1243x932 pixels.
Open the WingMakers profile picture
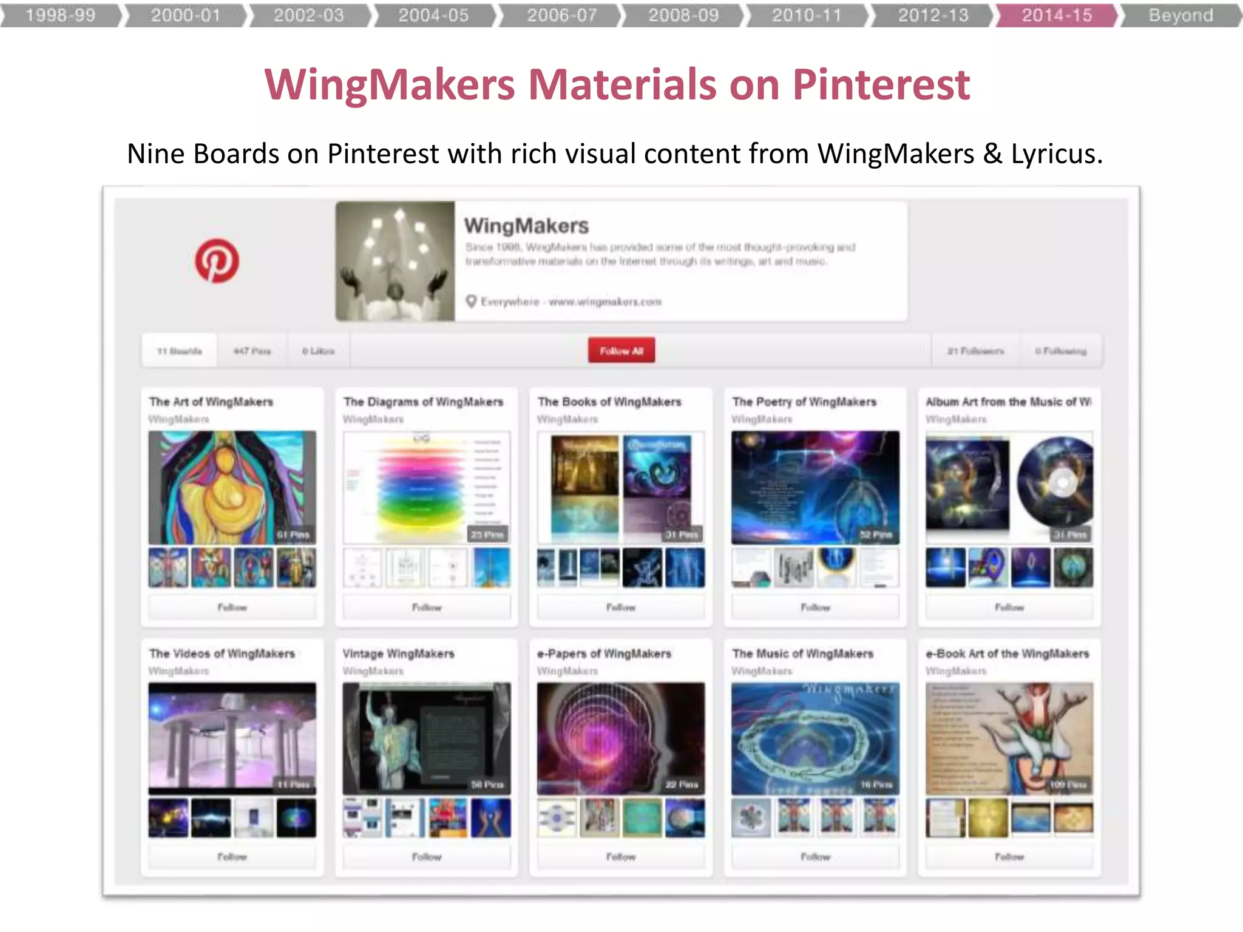pos(395,261)
